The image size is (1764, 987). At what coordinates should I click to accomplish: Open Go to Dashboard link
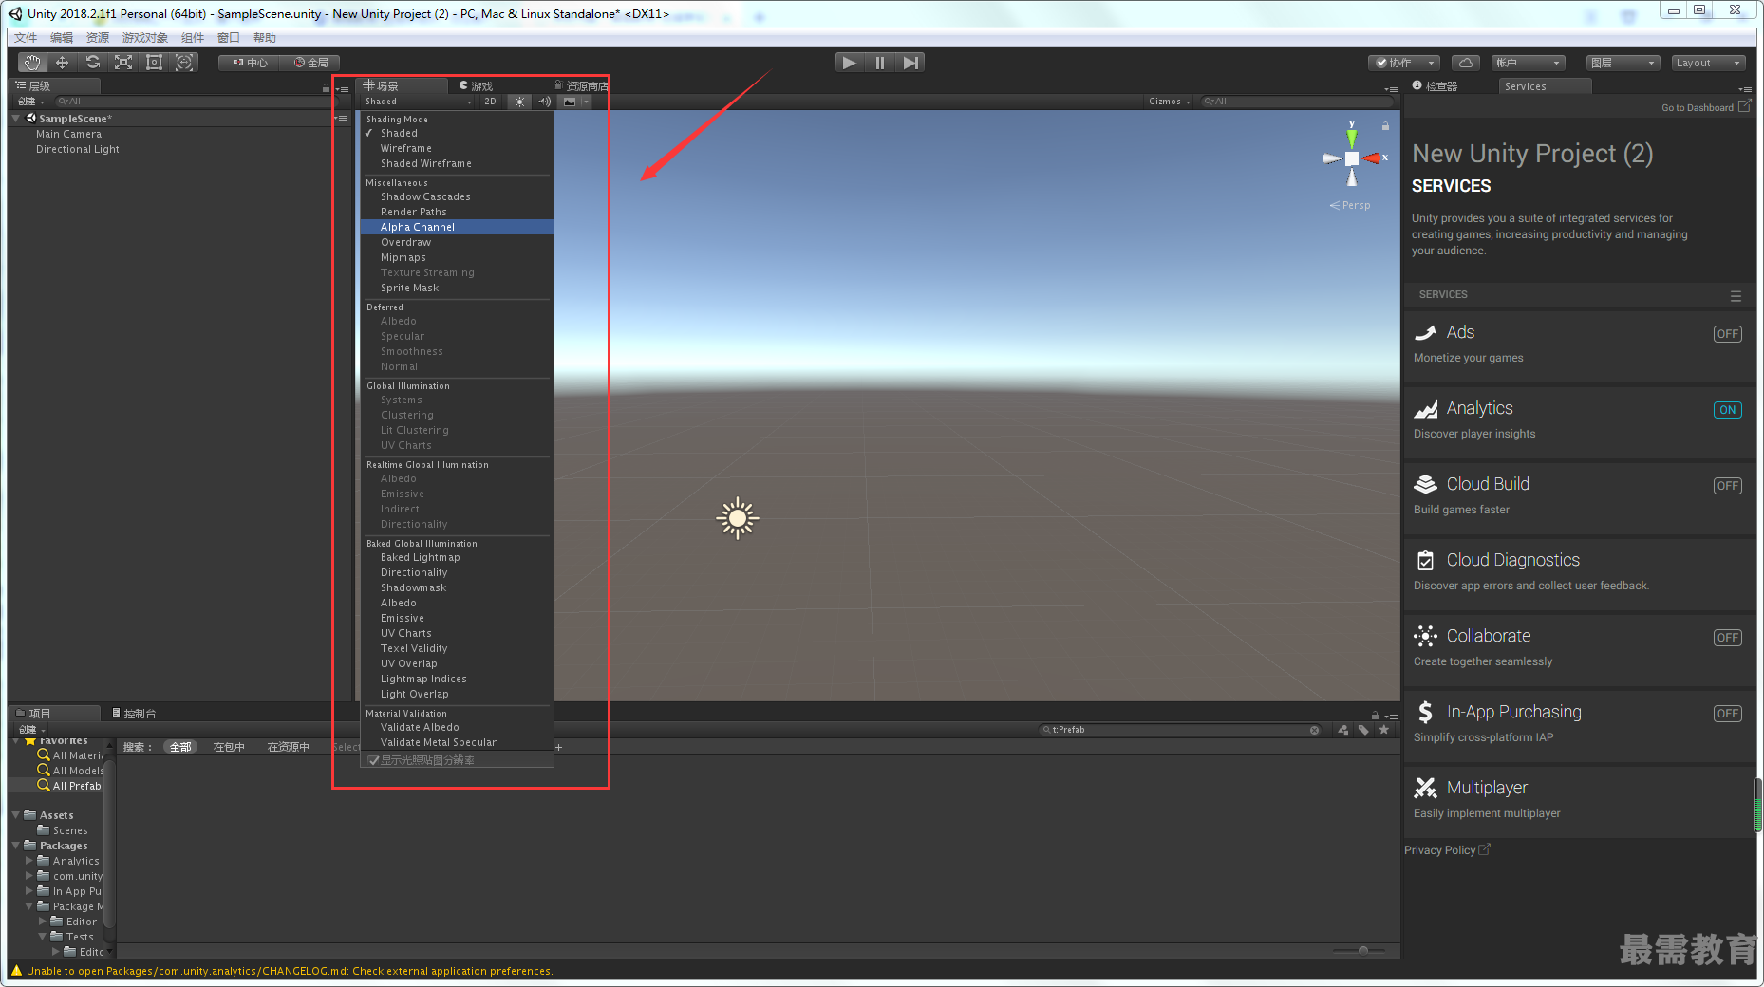(x=1706, y=107)
